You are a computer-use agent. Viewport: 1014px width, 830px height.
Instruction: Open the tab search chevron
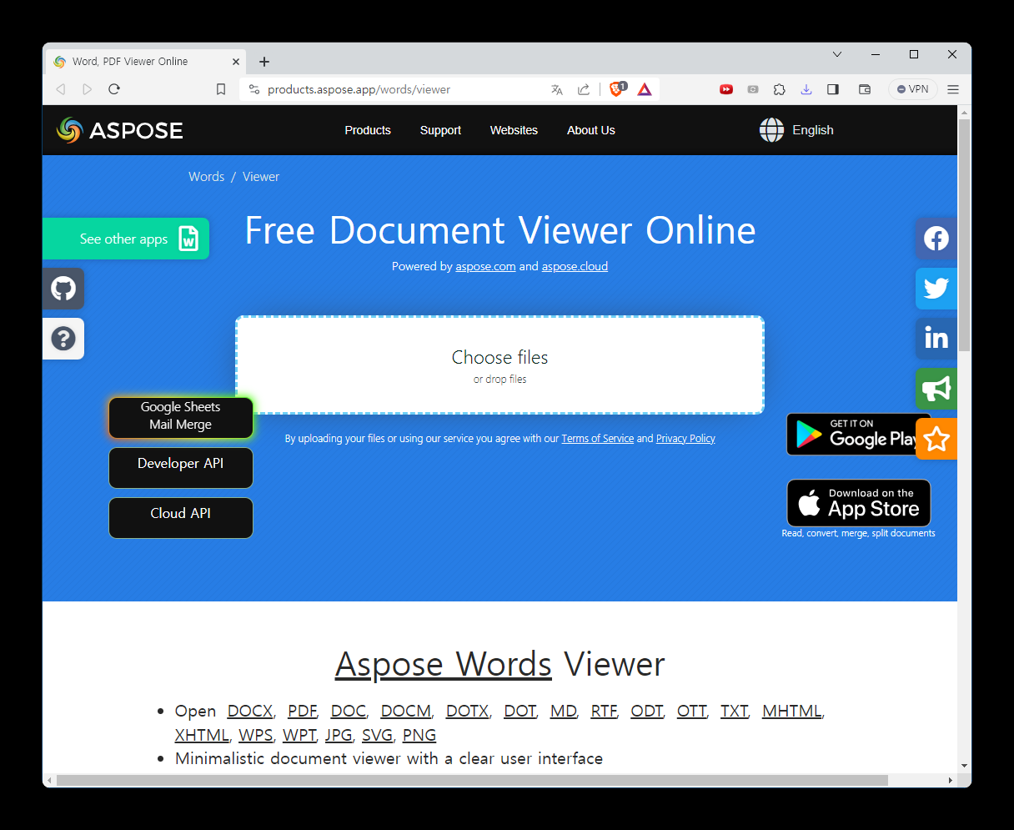837,54
